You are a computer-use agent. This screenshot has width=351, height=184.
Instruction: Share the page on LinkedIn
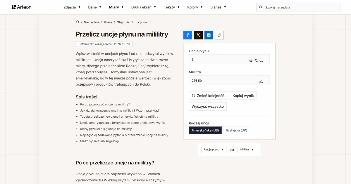[x=209, y=35]
